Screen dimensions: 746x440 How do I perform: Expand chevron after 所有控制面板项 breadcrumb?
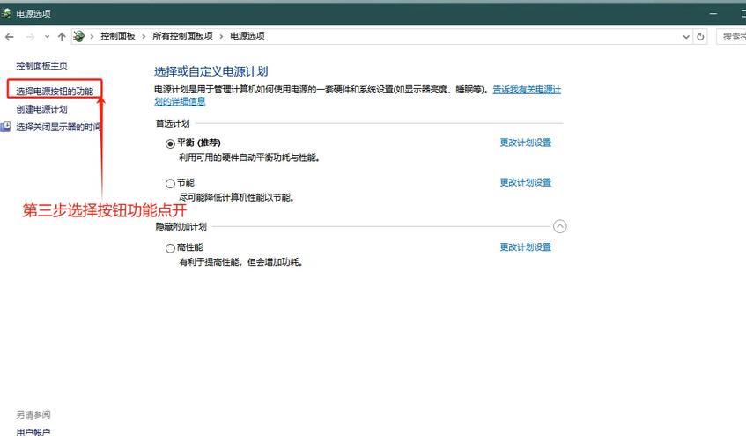[221, 37]
